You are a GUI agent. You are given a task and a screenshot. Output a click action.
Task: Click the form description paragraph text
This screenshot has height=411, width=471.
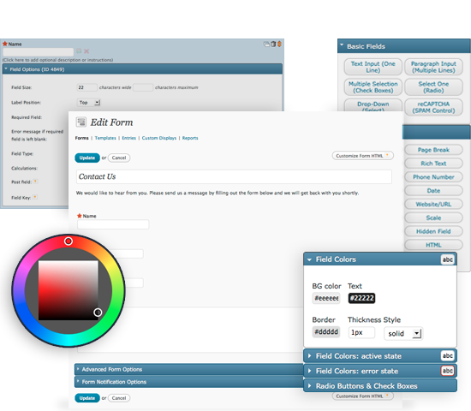218,193
